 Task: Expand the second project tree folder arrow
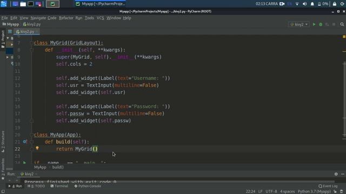12,44
